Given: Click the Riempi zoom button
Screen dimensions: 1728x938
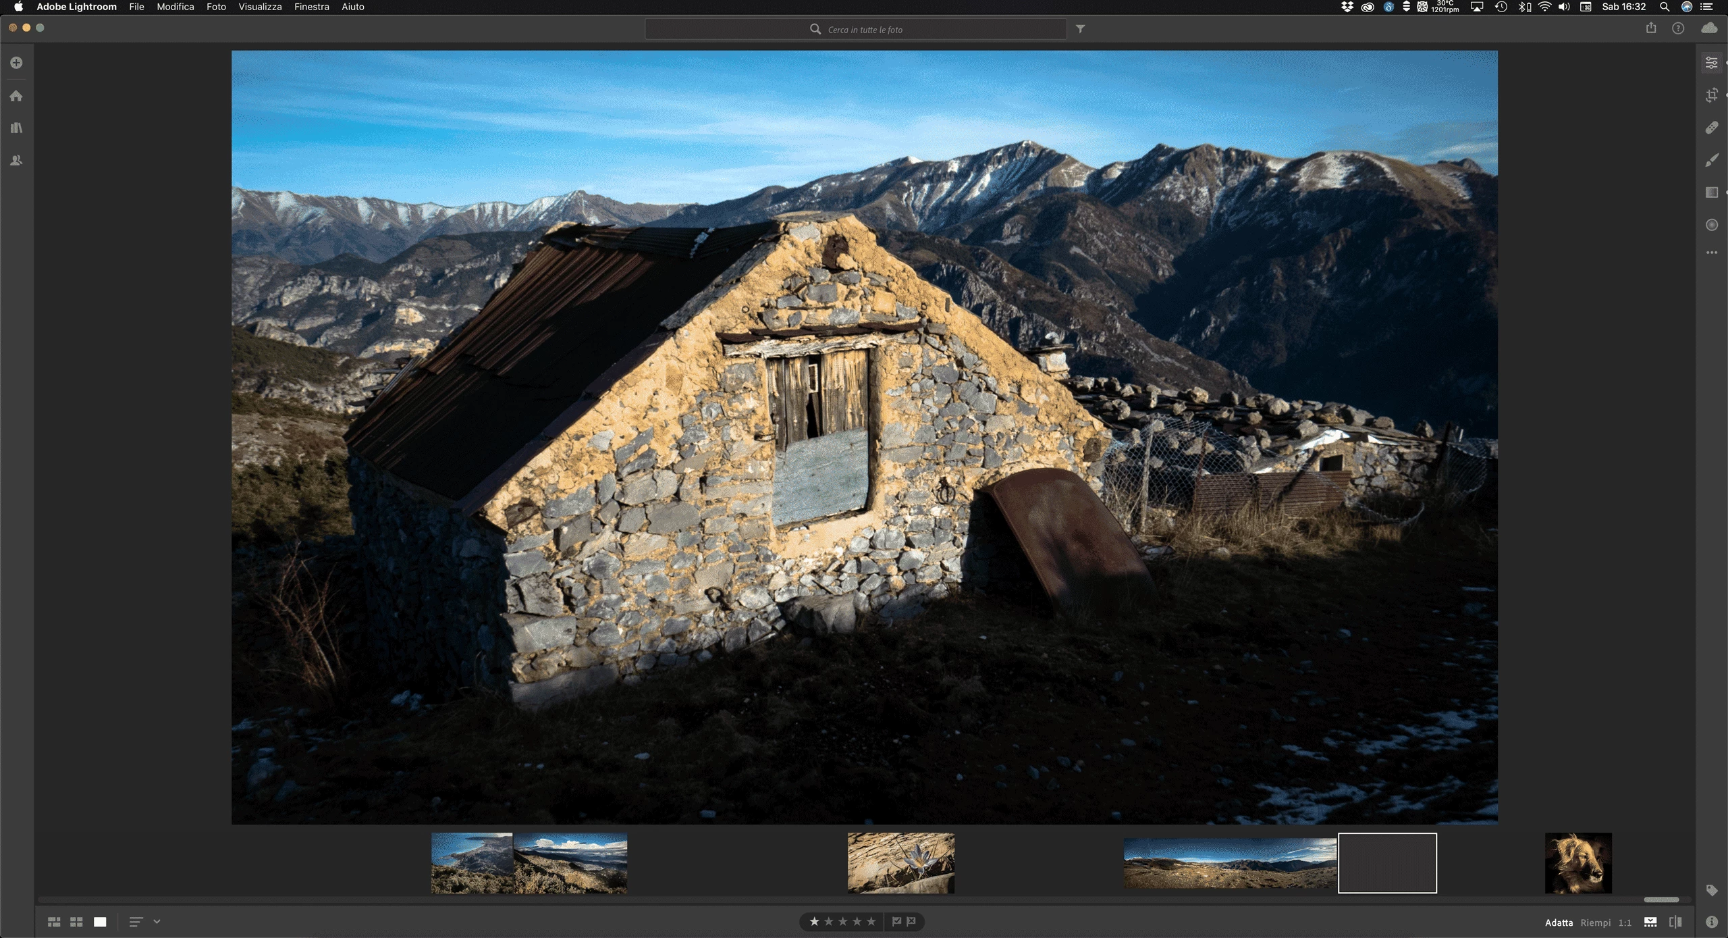Looking at the screenshot, I should (x=1595, y=922).
